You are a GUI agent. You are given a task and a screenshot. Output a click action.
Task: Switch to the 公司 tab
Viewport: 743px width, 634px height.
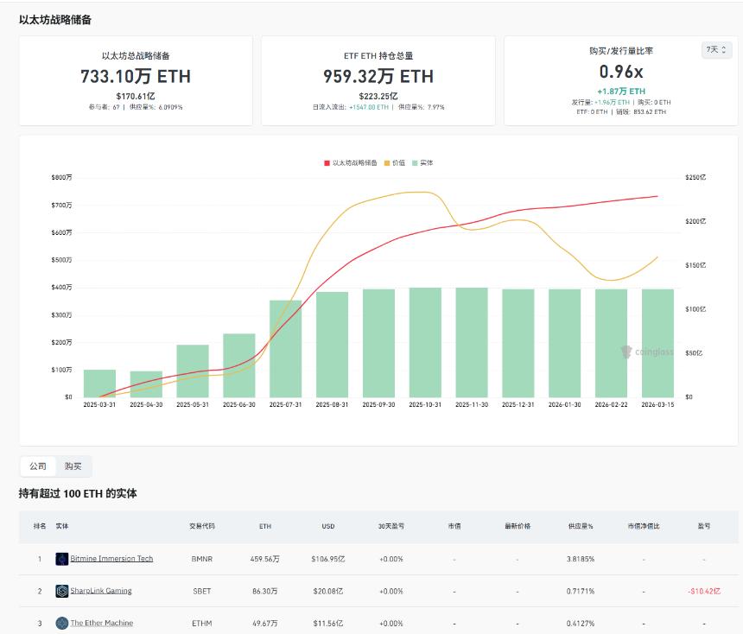[x=38, y=466]
